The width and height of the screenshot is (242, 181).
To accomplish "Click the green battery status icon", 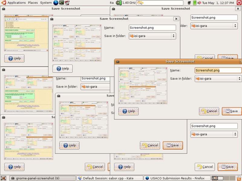I will click(x=195, y=3).
